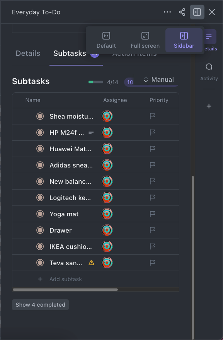223x340 pixels.
Task: Click Show 4 completed button
Action: tap(41, 305)
